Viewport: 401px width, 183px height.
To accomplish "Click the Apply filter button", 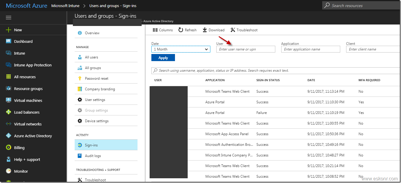I will (163, 58).
